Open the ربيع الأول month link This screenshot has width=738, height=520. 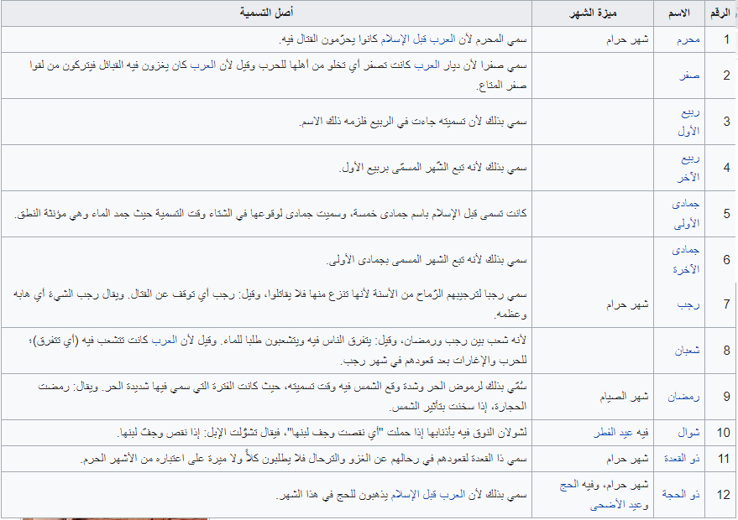pyautogui.click(x=689, y=122)
